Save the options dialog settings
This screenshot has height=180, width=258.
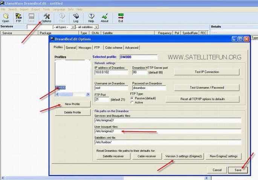click(238, 170)
